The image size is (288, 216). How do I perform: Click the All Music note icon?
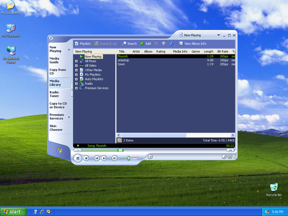(81, 61)
